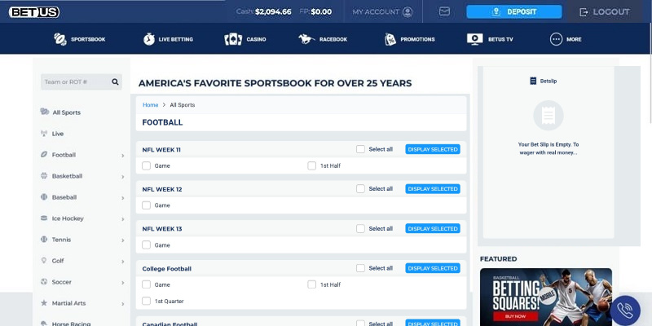Click the Tennis ball sidebar icon

click(44, 239)
